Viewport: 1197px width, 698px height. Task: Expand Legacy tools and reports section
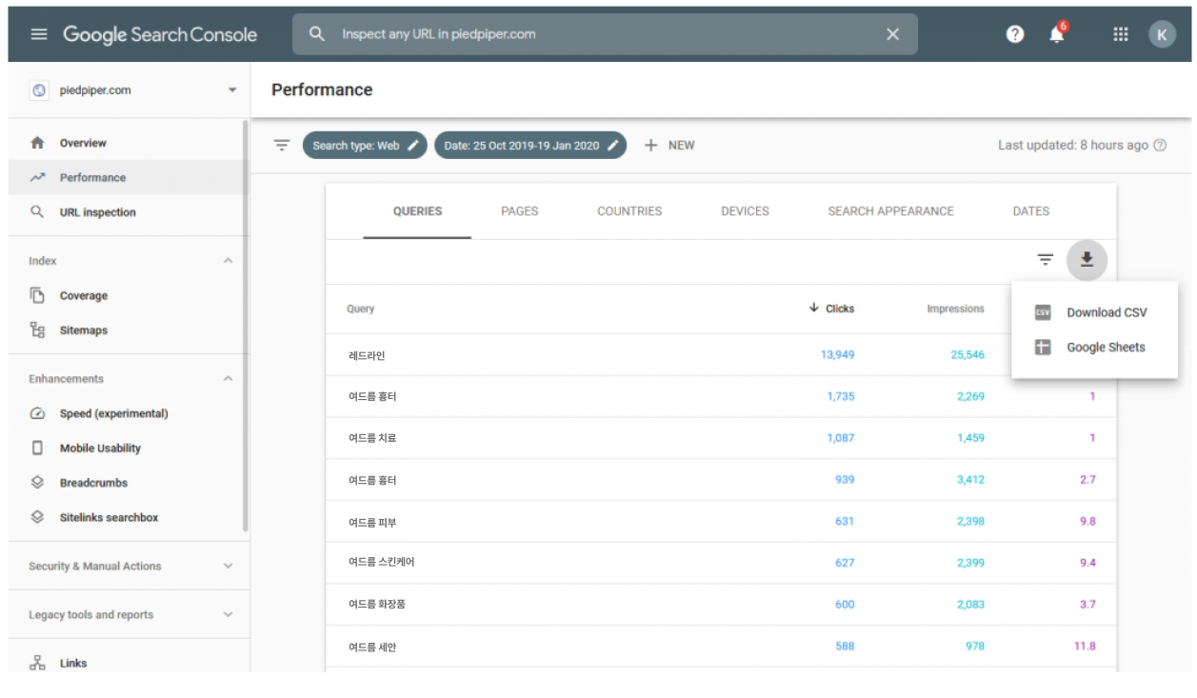[228, 614]
